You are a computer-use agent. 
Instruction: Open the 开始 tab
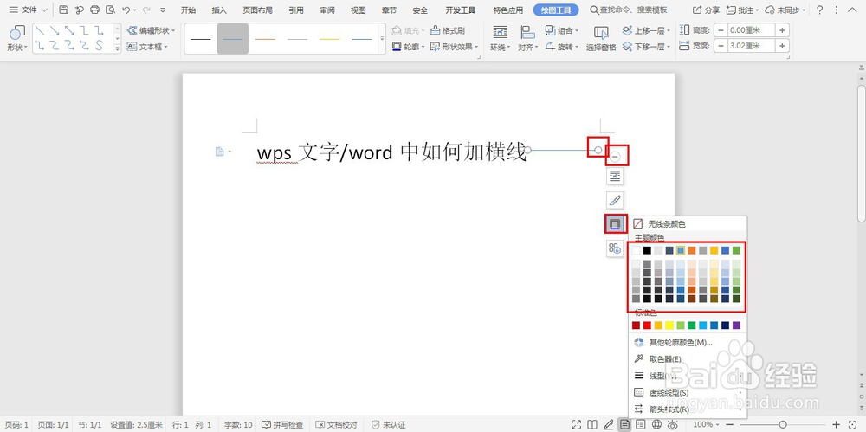[188, 10]
